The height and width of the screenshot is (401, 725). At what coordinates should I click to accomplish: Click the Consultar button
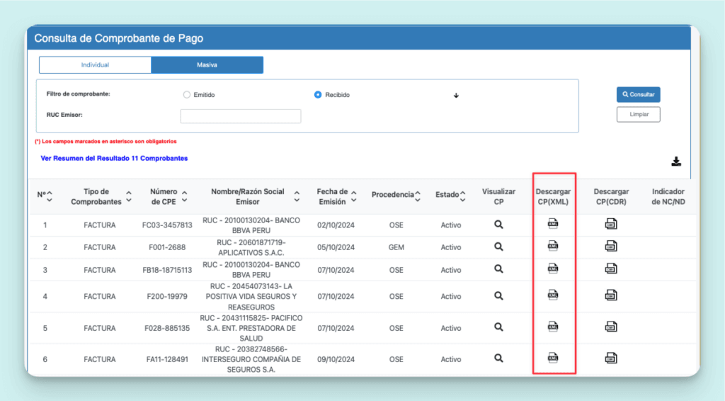pyautogui.click(x=638, y=94)
